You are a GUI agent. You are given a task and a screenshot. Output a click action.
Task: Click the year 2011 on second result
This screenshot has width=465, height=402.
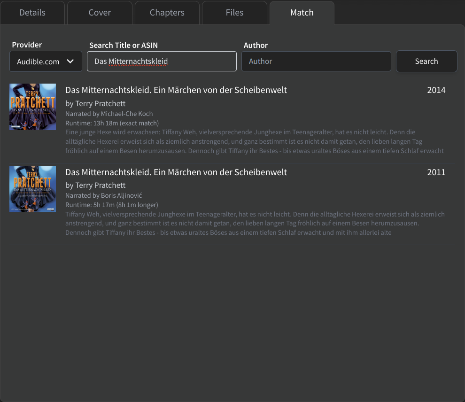click(436, 172)
